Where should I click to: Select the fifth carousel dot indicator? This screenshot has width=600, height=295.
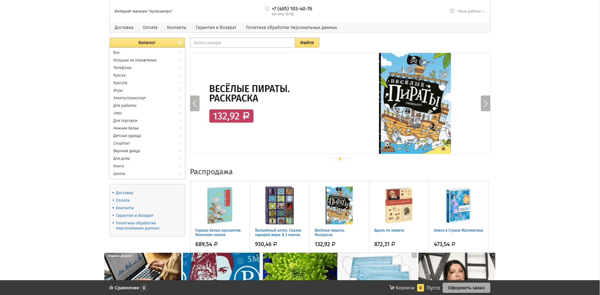350,159
